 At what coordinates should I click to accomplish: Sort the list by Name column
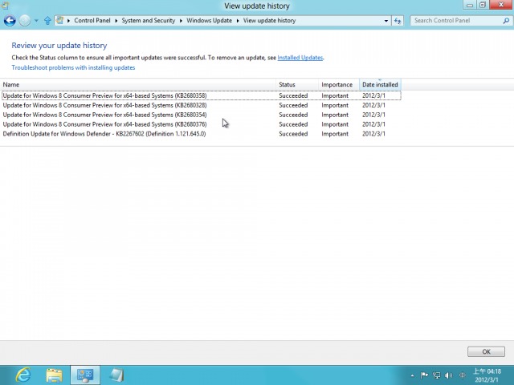[138, 84]
